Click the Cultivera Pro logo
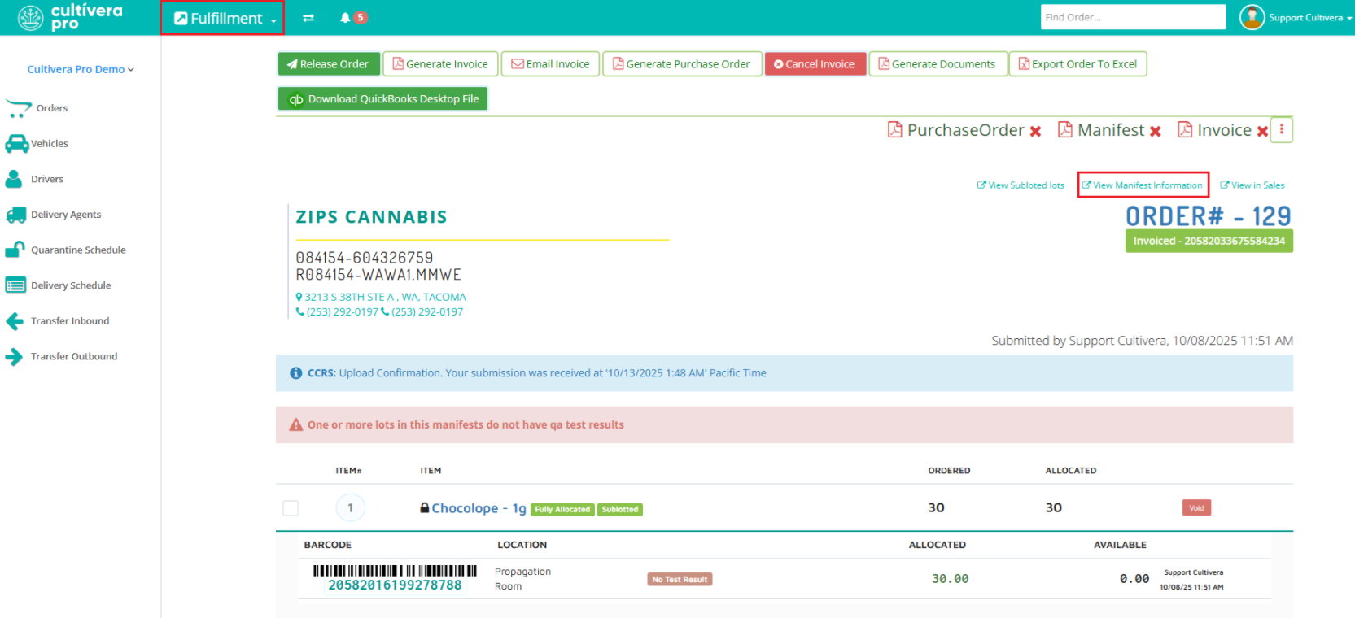 pos(70,17)
